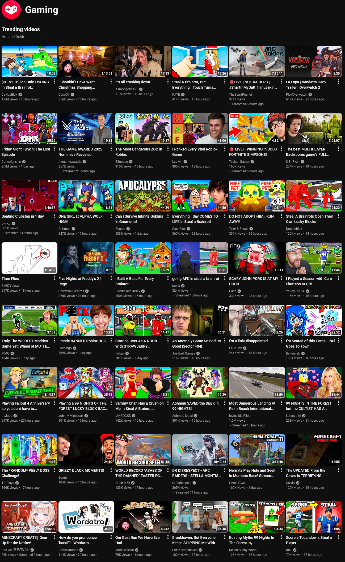The width and height of the screenshot is (345, 562).
Task: Open '99 NIGHTS IN THE FOREST but the CULTIST' title
Action: point(309,406)
